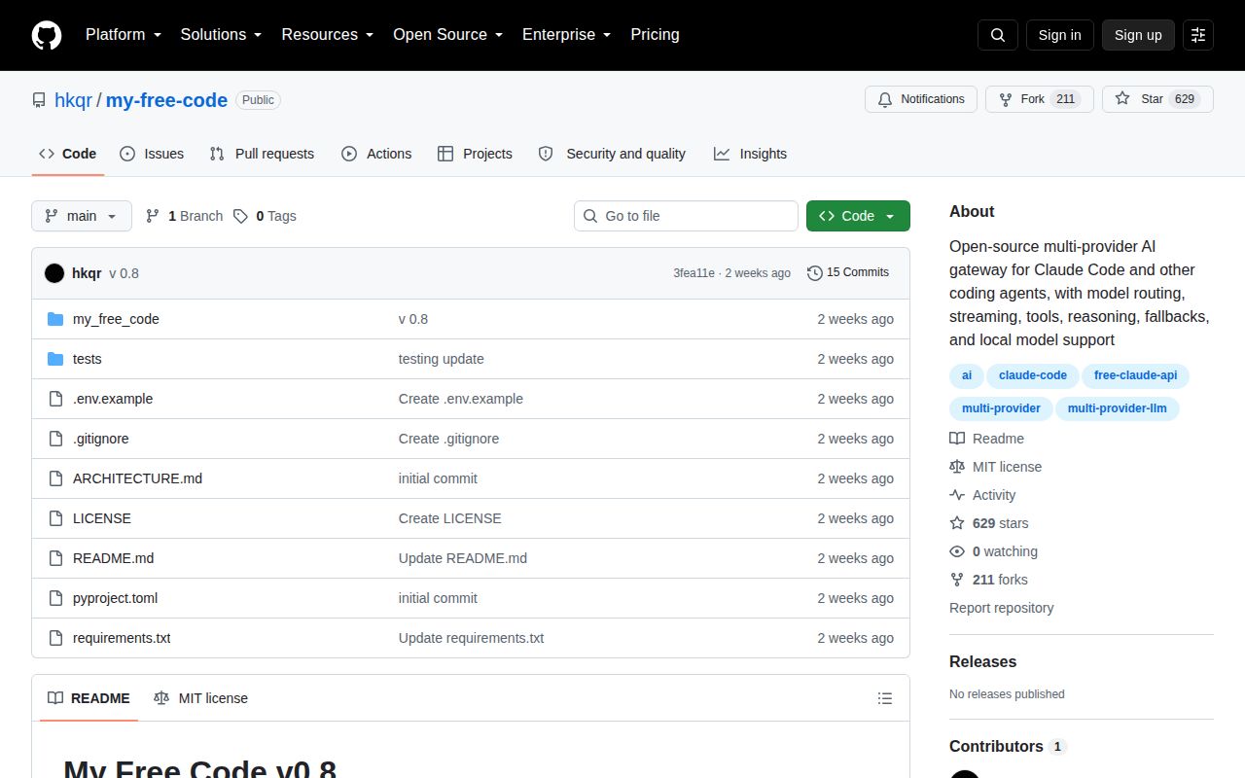Switch to the Pull requests tab
Screen dimensions: 1245x778
pos(262,154)
